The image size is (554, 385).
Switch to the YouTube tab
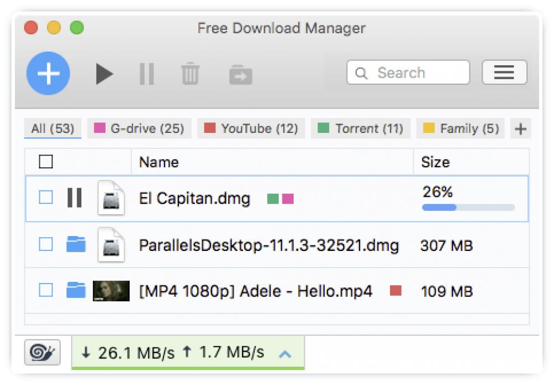(x=250, y=128)
